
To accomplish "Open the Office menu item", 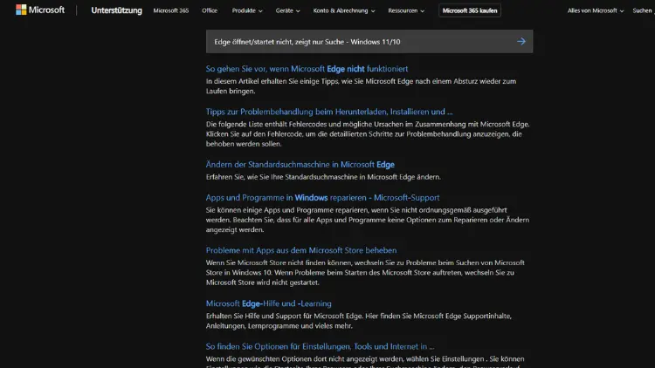I will tap(210, 10).
